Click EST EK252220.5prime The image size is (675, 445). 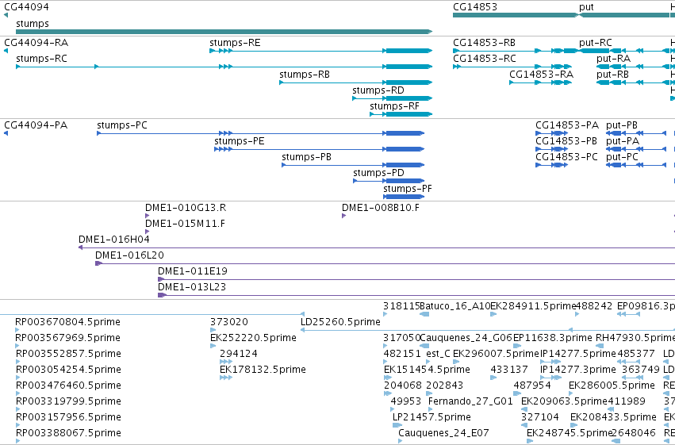coord(253,338)
